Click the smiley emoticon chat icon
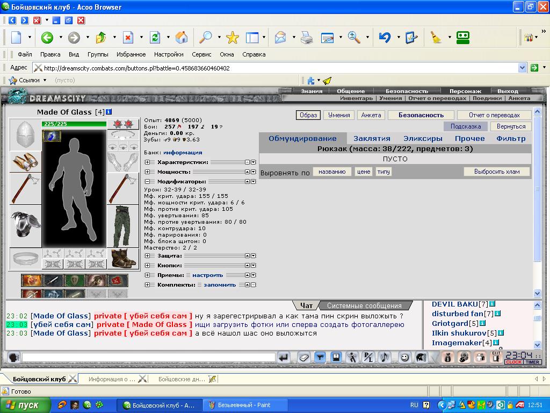The image size is (550, 413). [x=405, y=358]
